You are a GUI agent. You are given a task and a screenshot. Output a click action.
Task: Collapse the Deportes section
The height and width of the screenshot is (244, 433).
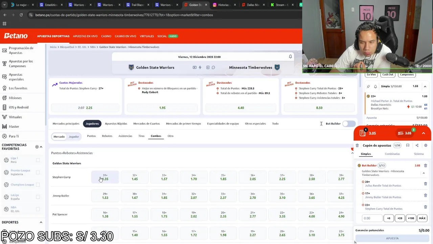41,222
